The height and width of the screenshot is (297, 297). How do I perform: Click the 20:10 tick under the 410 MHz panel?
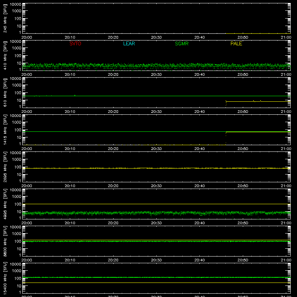(70, 75)
